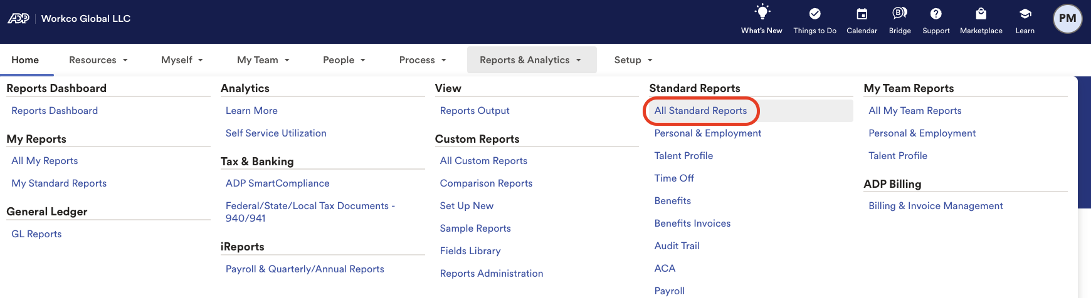The image size is (1091, 298).
Task: Expand the Process dropdown menu
Action: tap(423, 60)
